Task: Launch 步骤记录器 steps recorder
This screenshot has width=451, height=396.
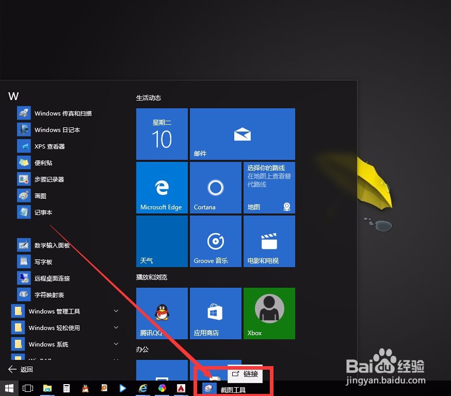Action: (x=41, y=179)
